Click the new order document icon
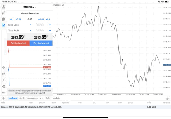The width and height of the screenshot is (171, 119). (x=3, y=26)
